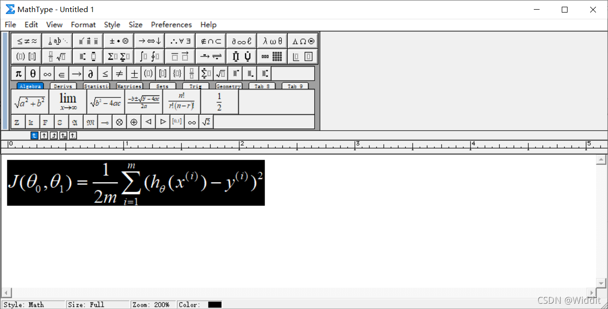608x309 pixels.
Task: Click the 'Style: Math' status field
Action: click(x=33, y=305)
